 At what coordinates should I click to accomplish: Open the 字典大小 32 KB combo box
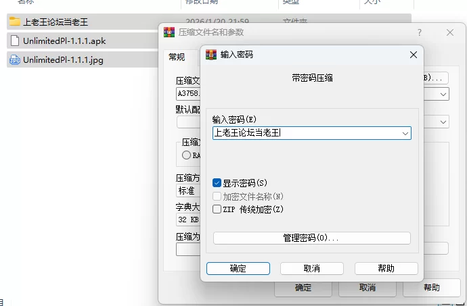tap(188, 220)
